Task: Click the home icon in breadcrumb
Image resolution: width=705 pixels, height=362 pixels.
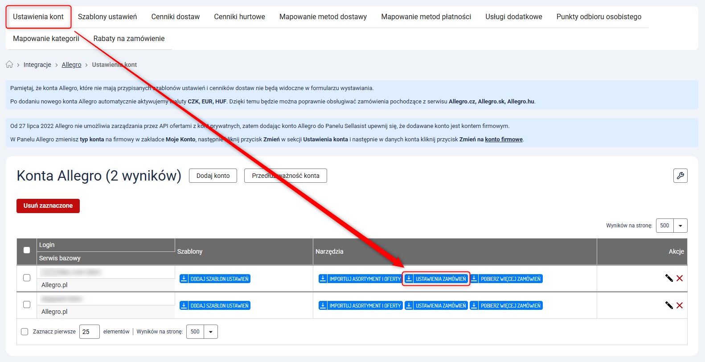Action: point(9,65)
